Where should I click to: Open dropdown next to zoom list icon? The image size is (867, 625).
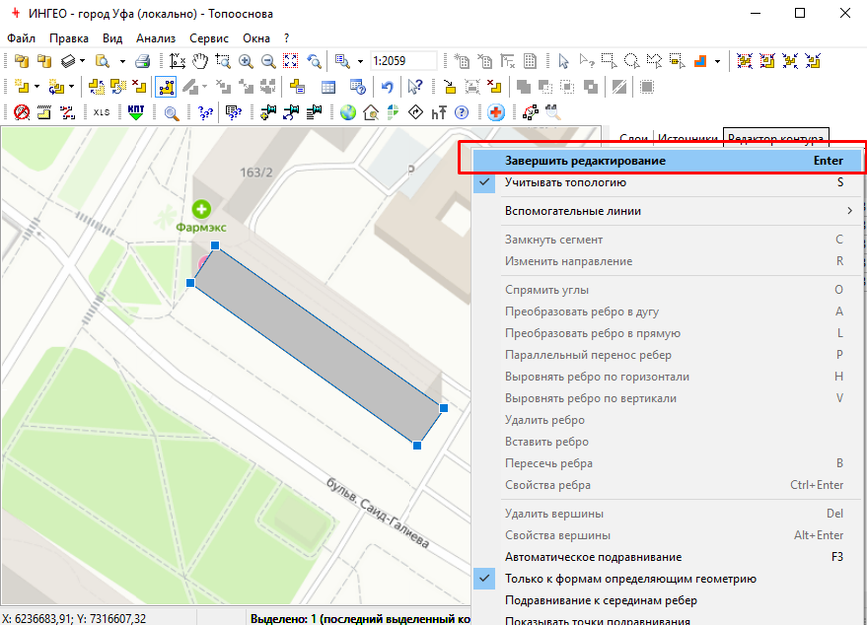(x=360, y=61)
